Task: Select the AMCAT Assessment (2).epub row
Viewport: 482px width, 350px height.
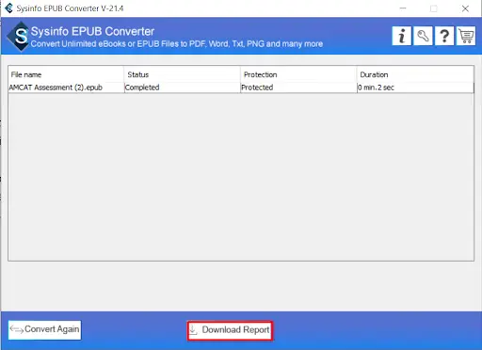Action: 241,87
